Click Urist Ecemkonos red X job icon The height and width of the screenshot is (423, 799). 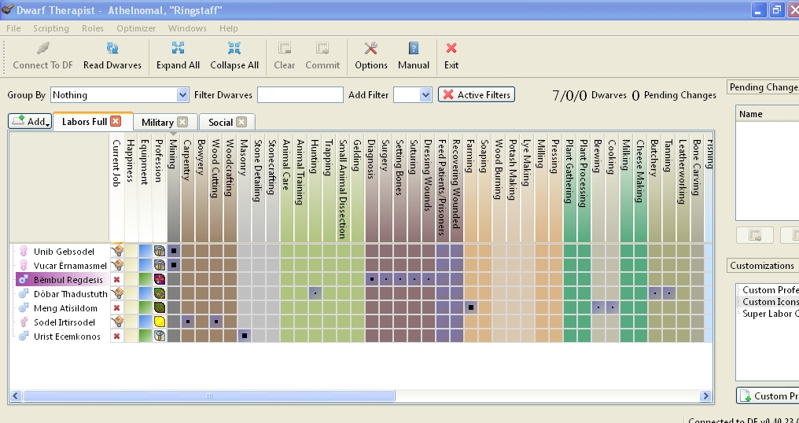pos(116,337)
